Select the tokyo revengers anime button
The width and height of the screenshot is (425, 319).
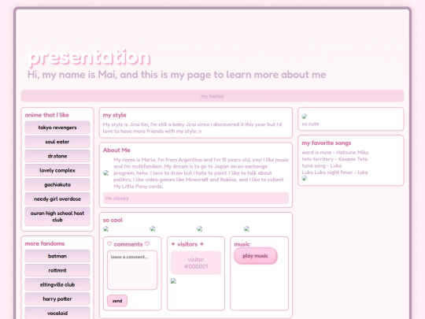pyautogui.click(x=57, y=128)
